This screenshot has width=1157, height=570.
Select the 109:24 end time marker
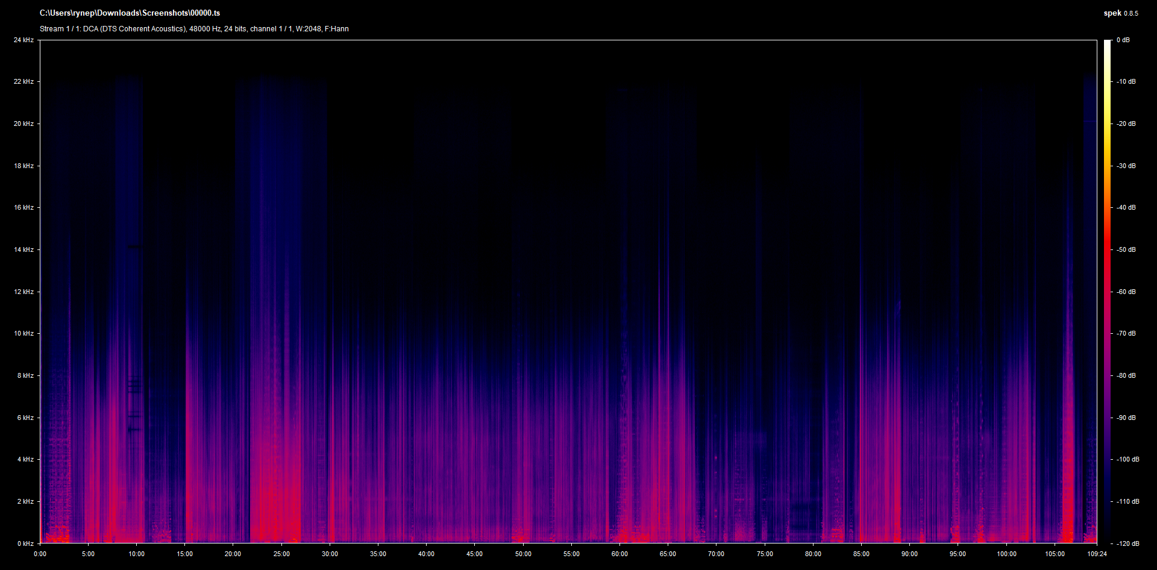point(1097,554)
